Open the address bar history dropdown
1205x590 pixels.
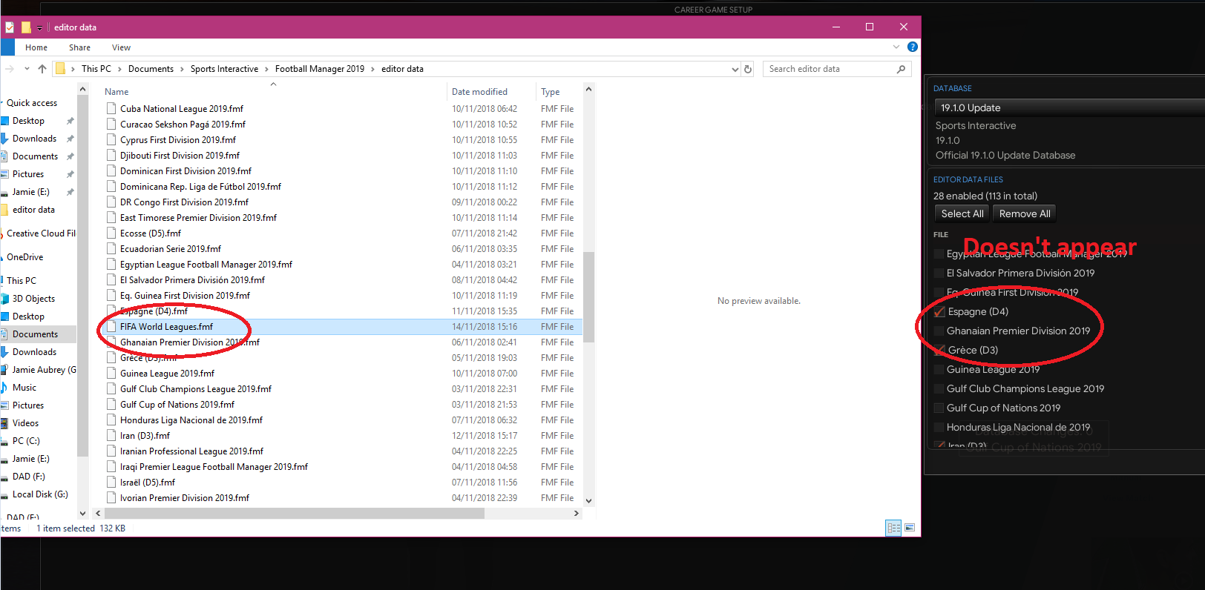(x=735, y=69)
